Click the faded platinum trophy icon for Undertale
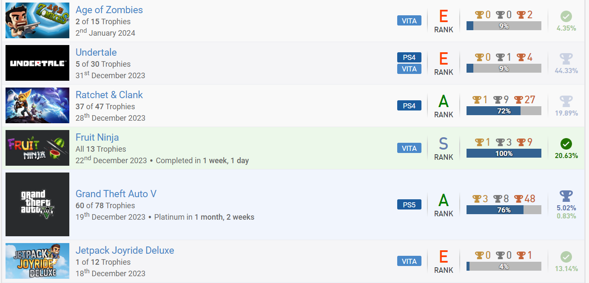The height and width of the screenshot is (283, 589). pyautogui.click(x=566, y=59)
